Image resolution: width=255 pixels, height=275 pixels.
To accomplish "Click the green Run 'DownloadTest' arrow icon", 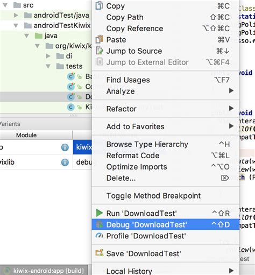I will click(x=100, y=213).
